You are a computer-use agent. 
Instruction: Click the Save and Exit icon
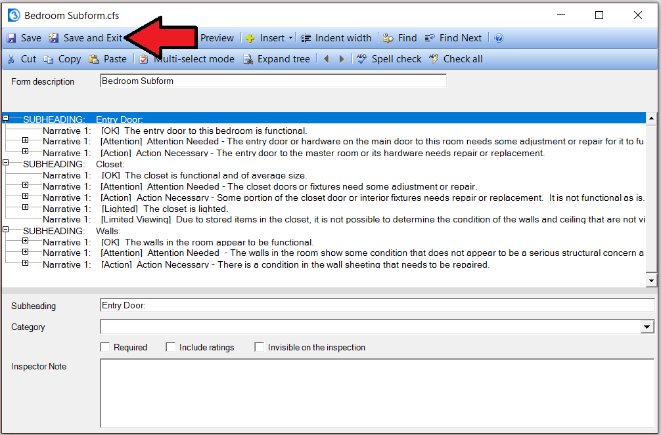click(53, 38)
